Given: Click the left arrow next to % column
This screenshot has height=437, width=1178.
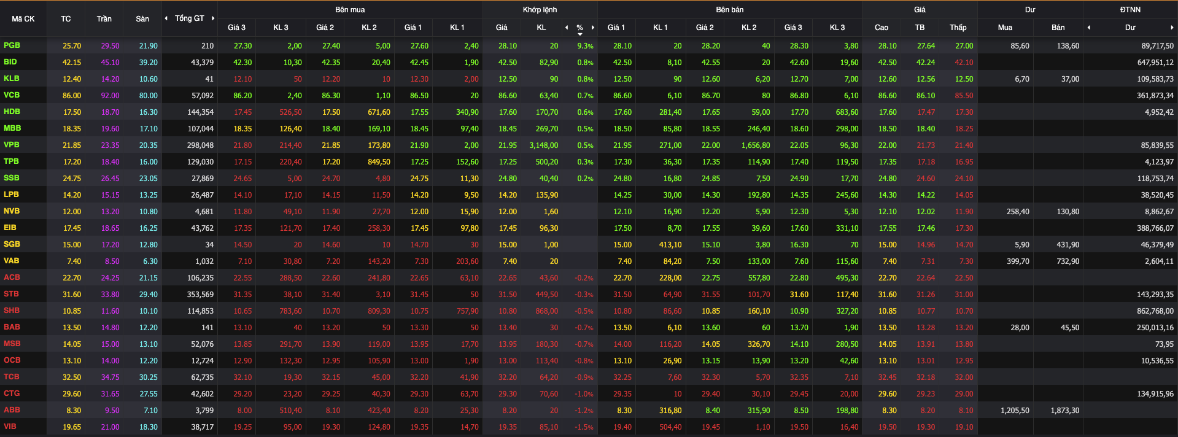Looking at the screenshot, I should (567, 28).
